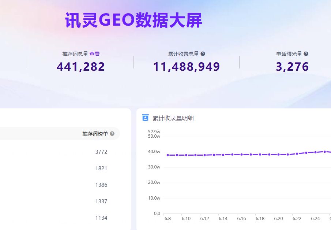
Task: Click the 1337 ranking value
Action: pyautogui.click(x=101, y=201)
